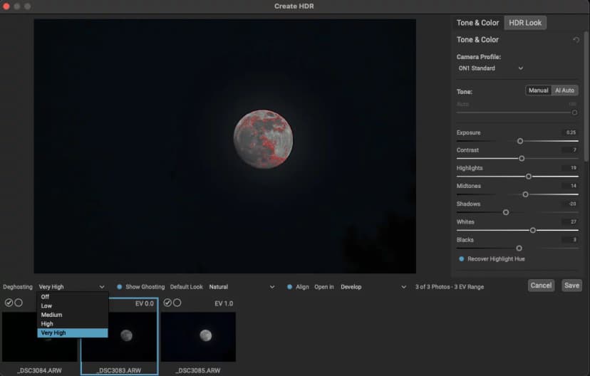Screen dimensions: 590x376
Task: Click the '3 of 3 Photos - 3 EV Range' text
Action: pyautogui.click(x=450, y=287)
